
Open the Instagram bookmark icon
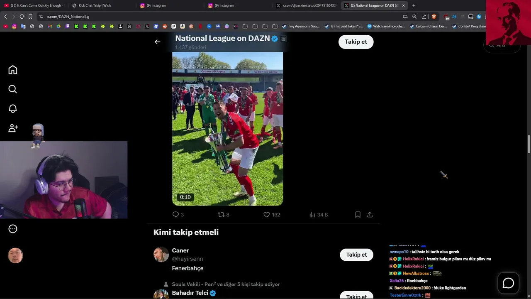point(14,26)
